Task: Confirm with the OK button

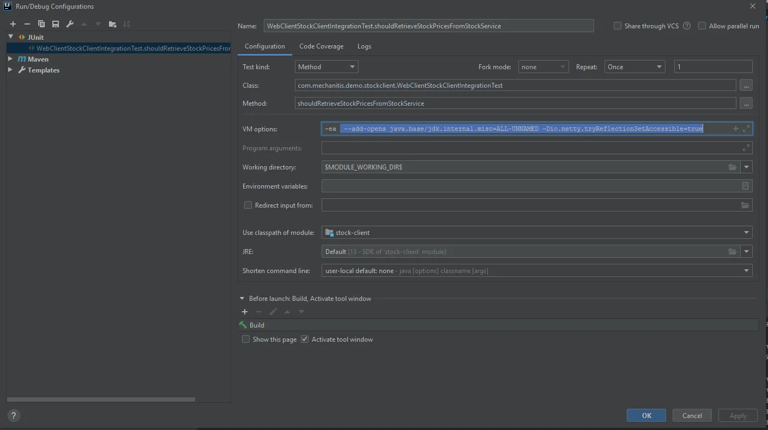Action: coord(646,415)
